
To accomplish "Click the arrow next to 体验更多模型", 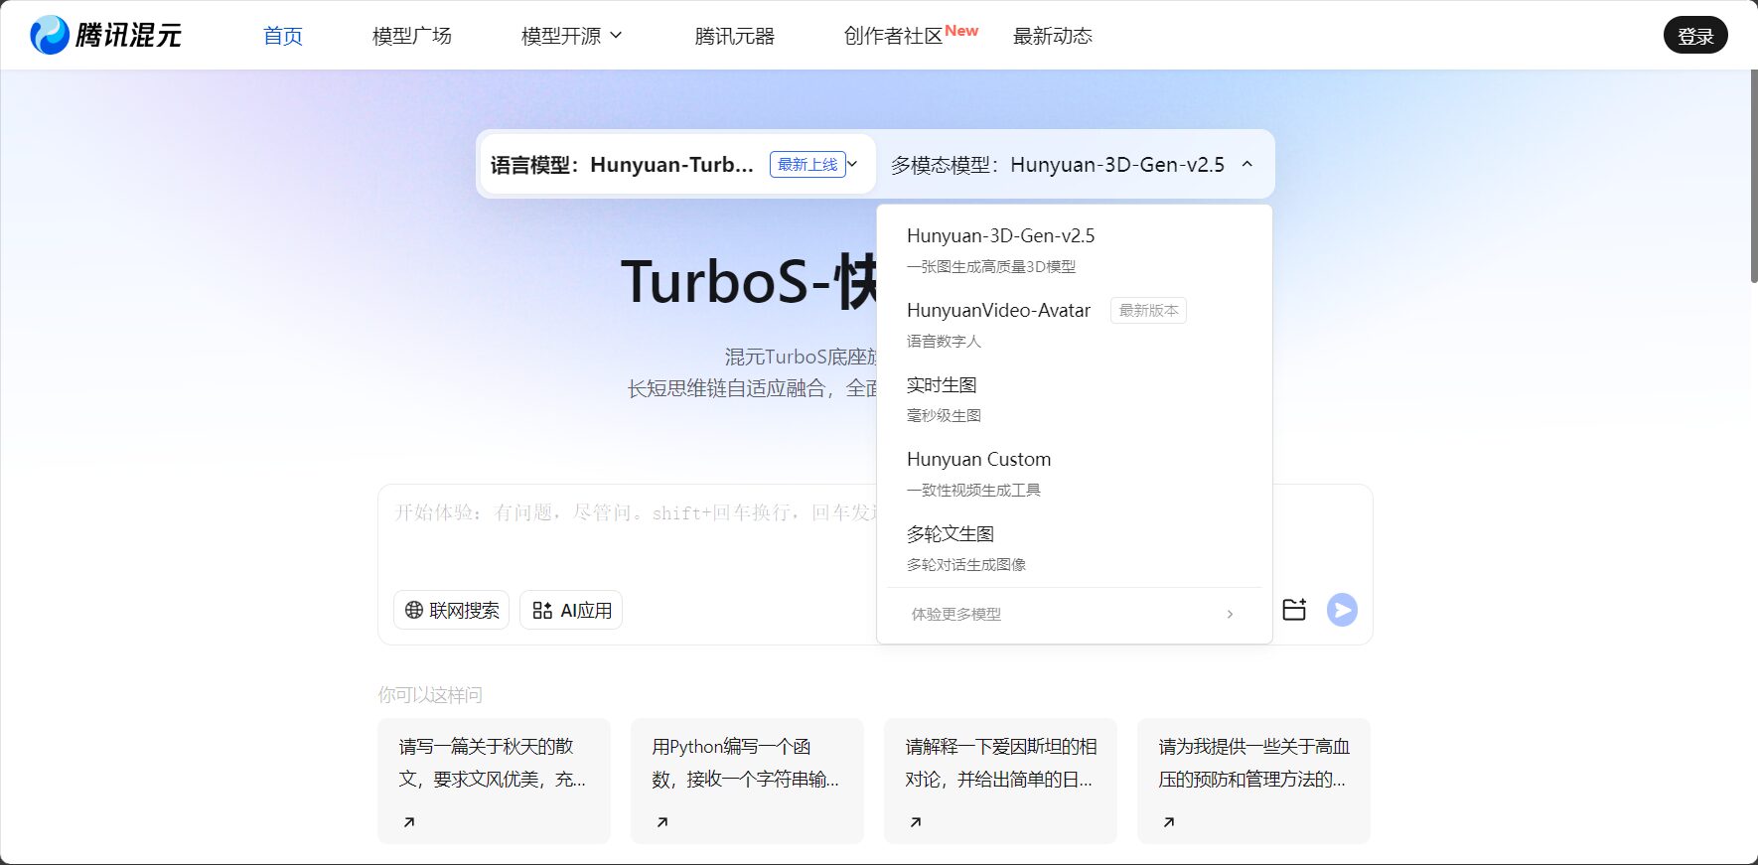I will tap(1230, 614).
